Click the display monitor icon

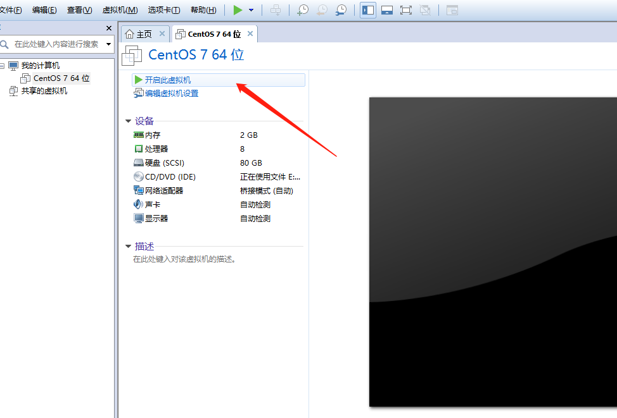click(139, 218)
